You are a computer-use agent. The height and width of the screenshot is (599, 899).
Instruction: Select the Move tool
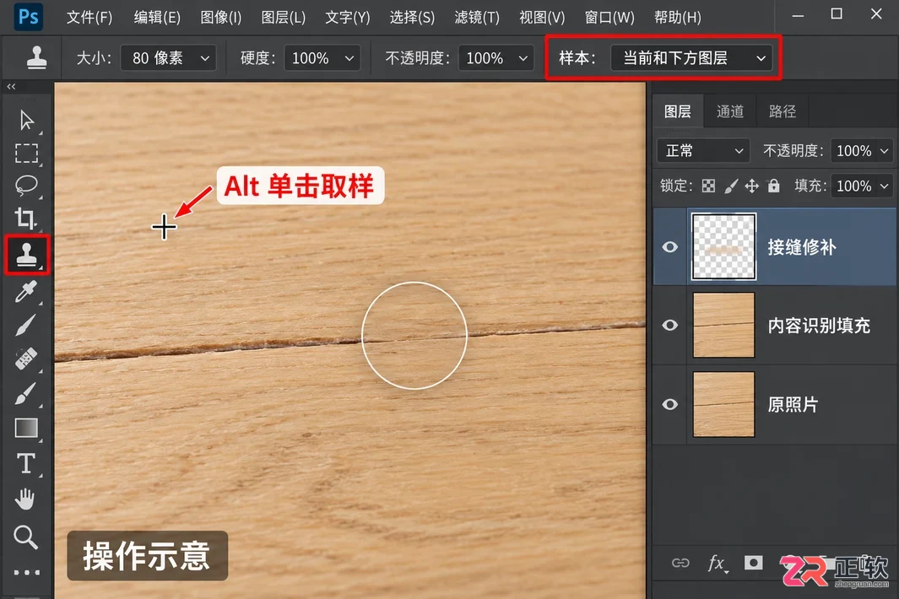pyautogui.click(x=26, y=121)
